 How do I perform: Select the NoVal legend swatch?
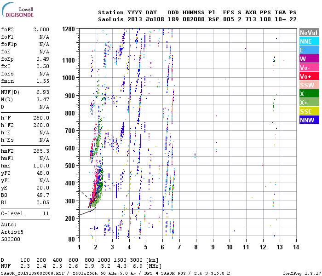coord(309,33)
